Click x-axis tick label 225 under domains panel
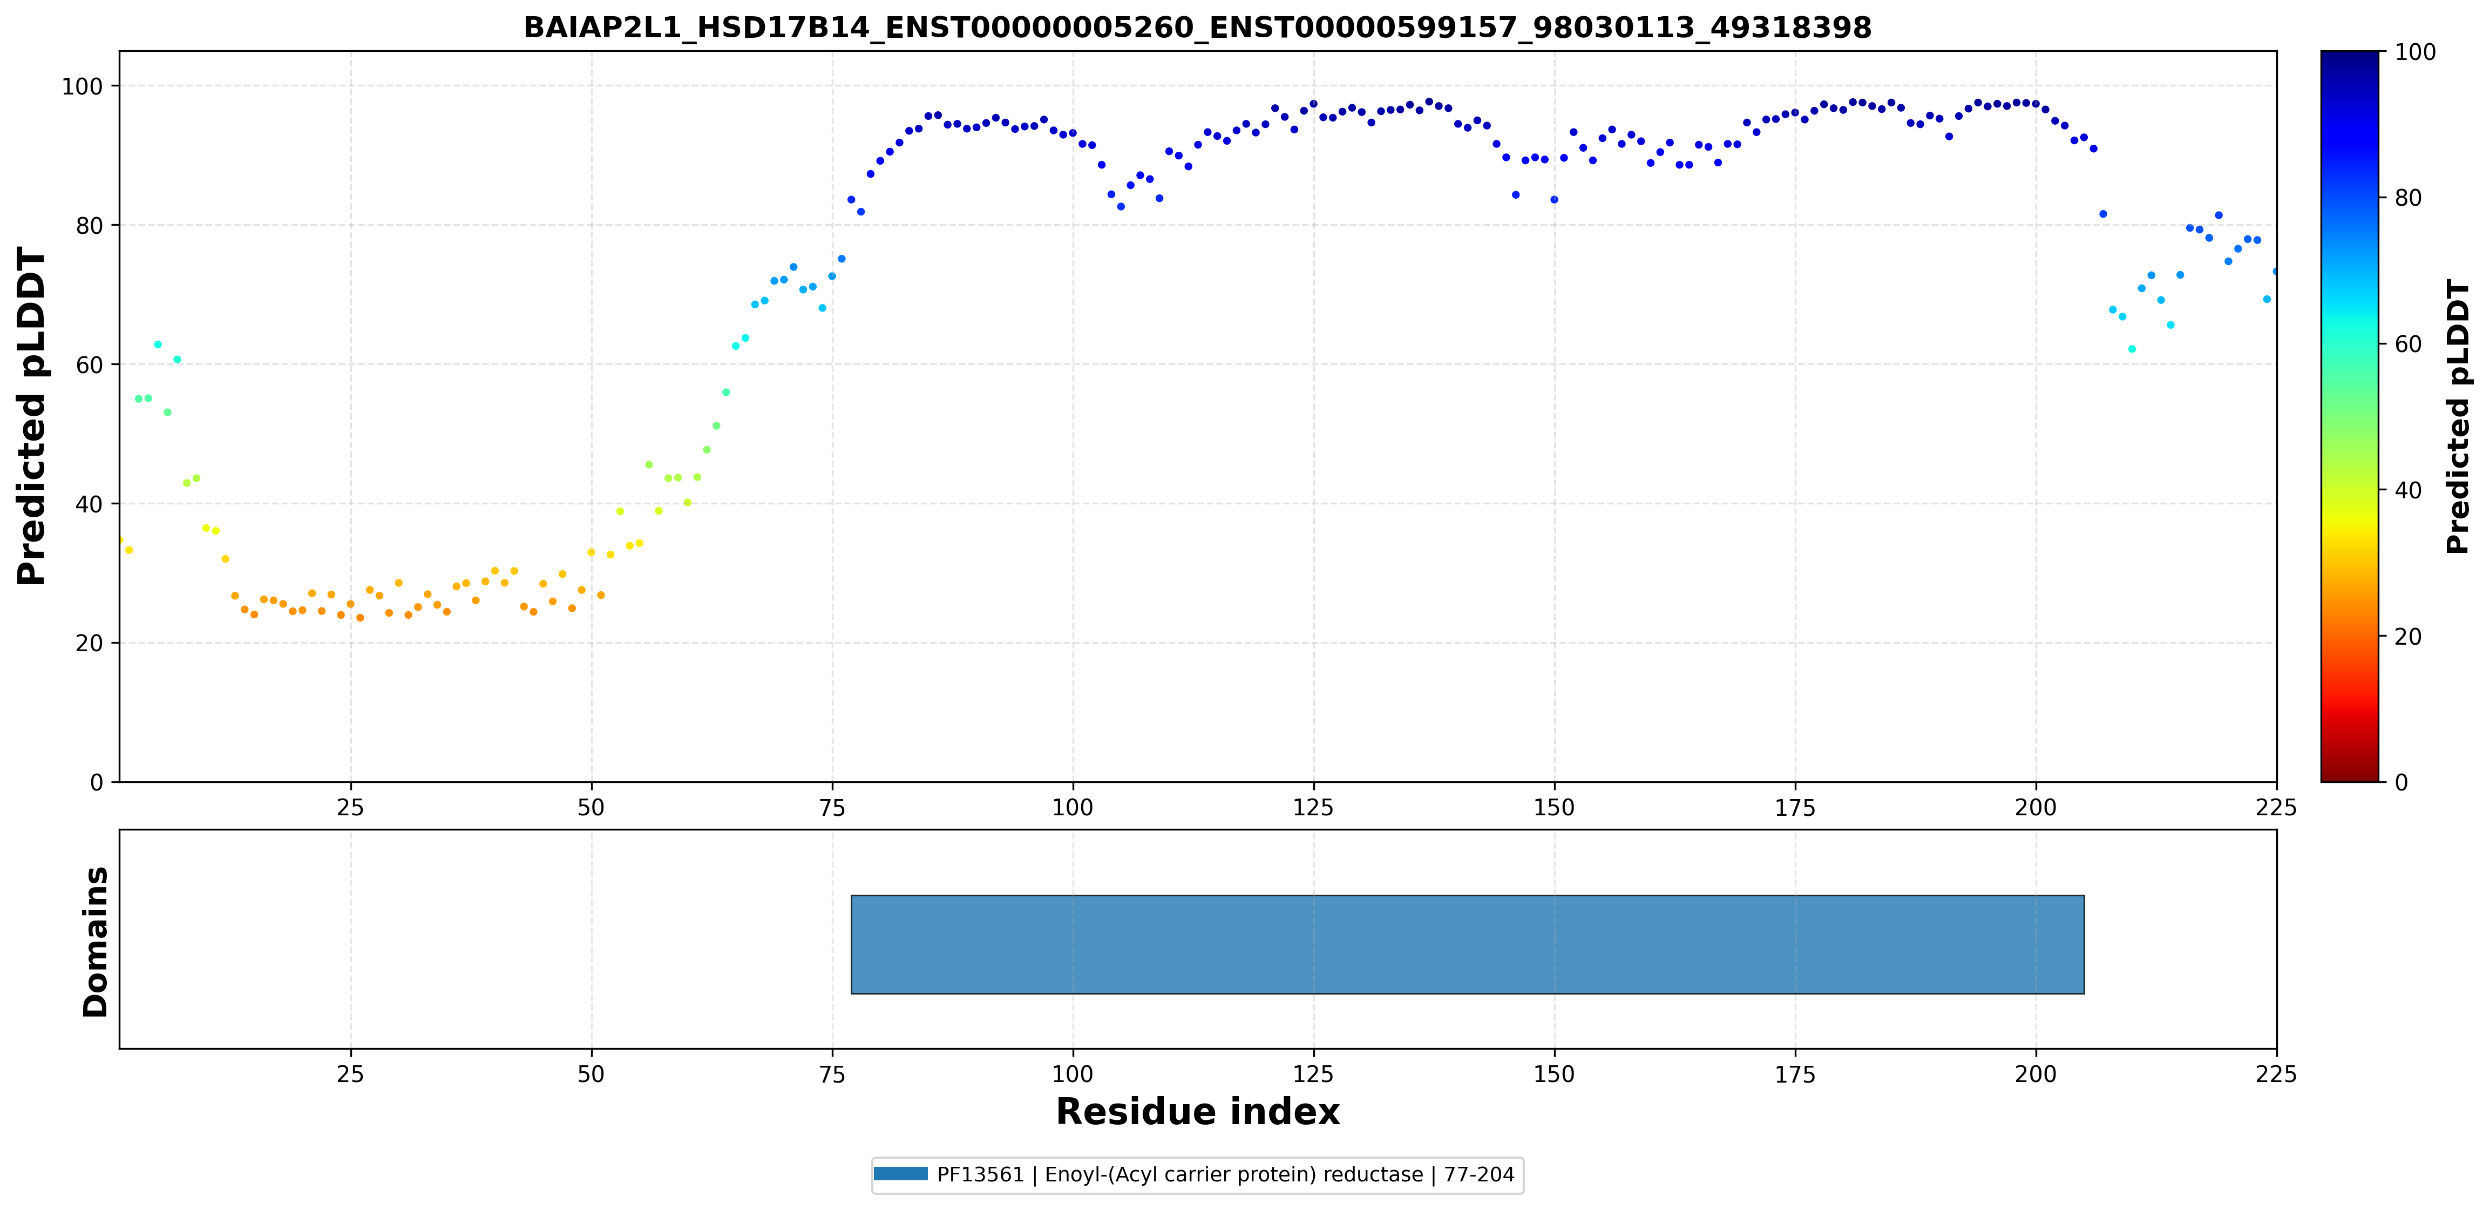This screenshot has width=2490, height=1210. tap(2276, 1073)
